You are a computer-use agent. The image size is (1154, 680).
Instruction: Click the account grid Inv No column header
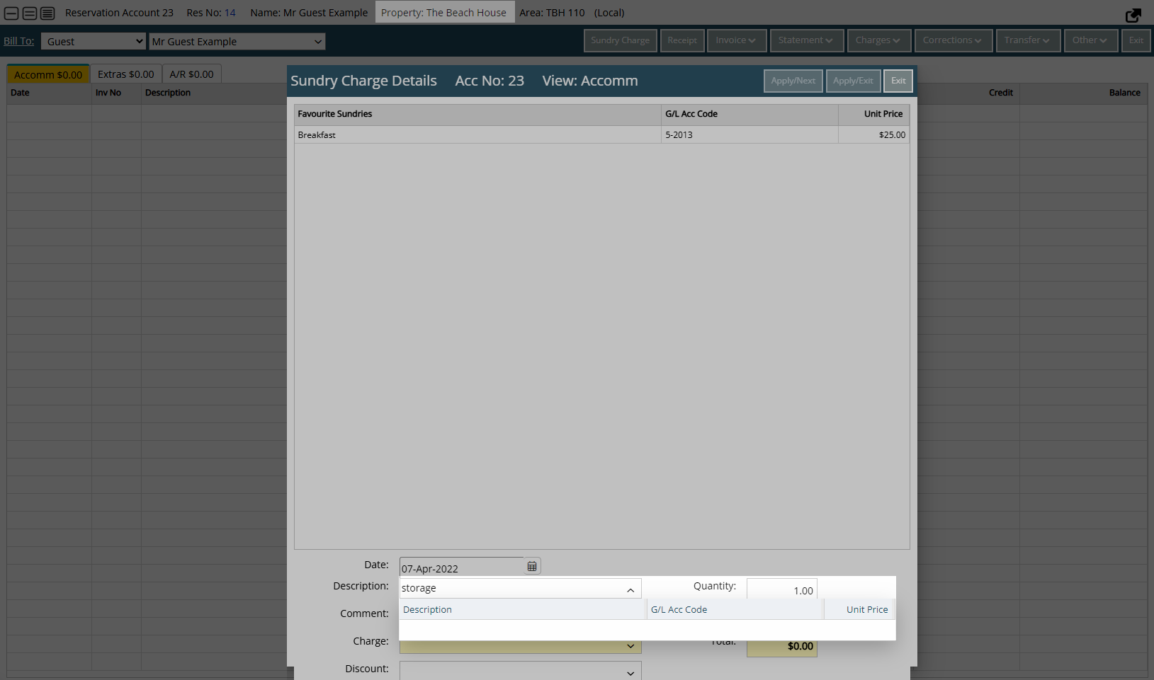pos(116,93)
